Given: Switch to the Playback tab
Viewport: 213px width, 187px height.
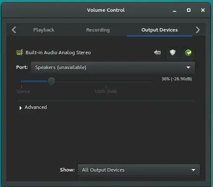Looking at the screenshot, I should [x=44, y=30].
